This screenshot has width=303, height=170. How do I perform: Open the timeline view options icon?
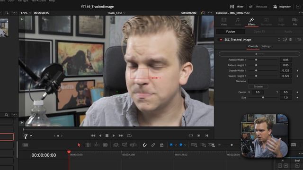pos(25,145)
